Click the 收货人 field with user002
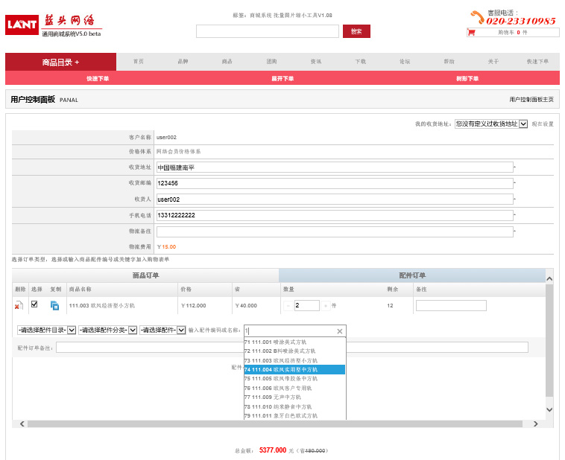This screenshot has width=565, height=460. [x=335, y=199]
